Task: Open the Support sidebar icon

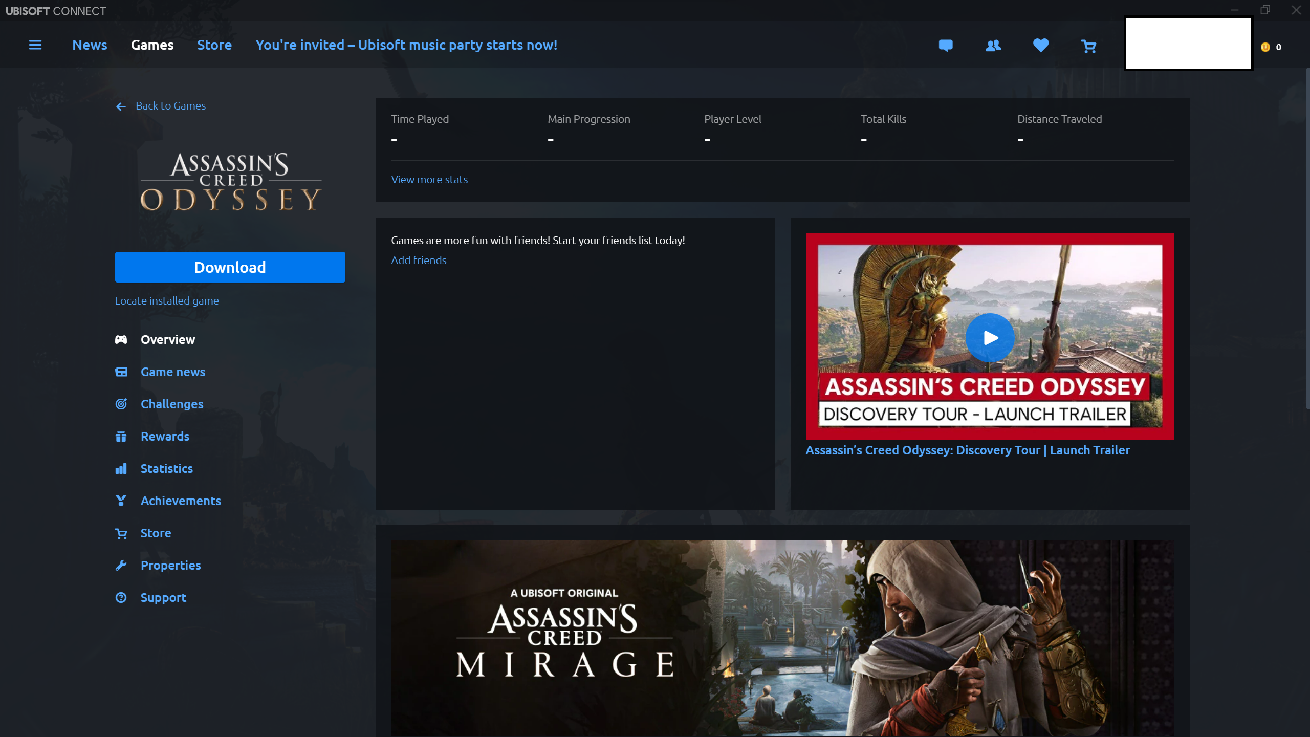Action: [121, 597]
